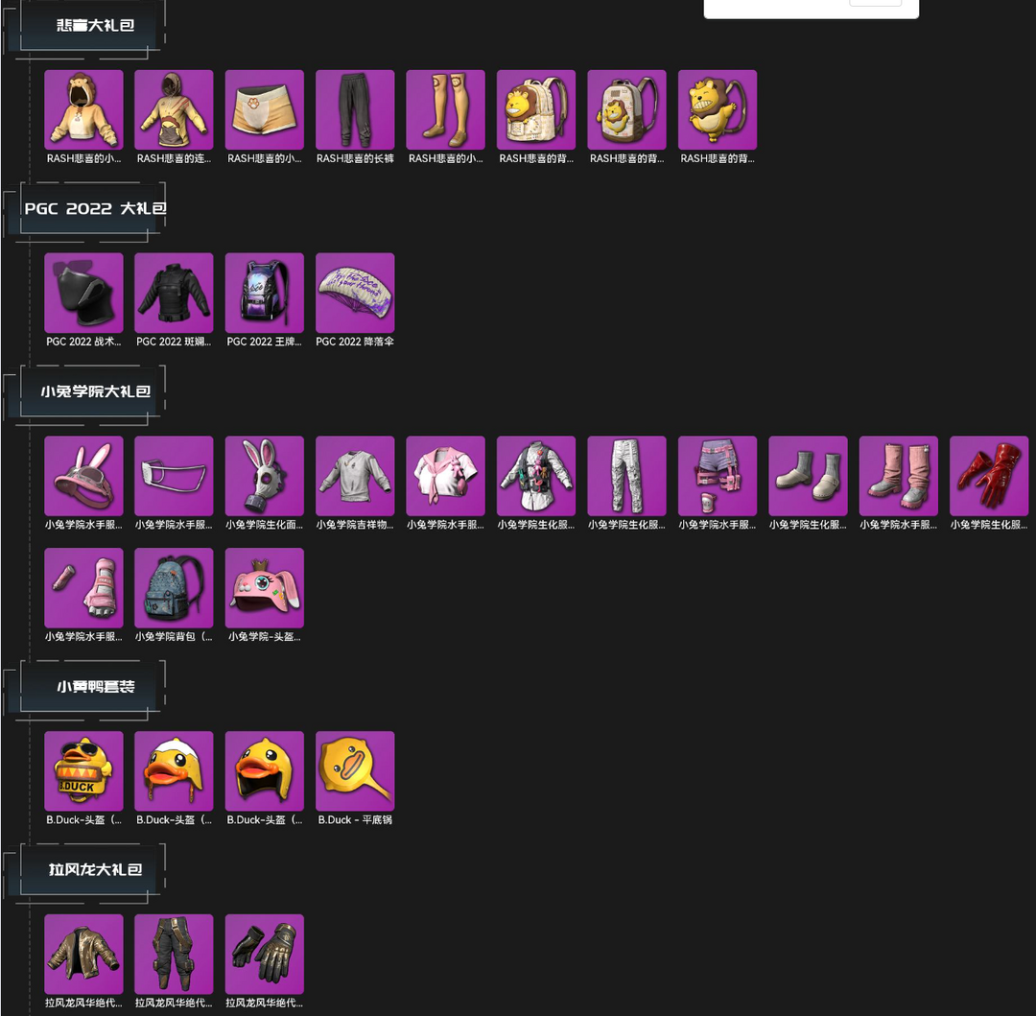Choose the PGC 2022 parachute item
The height and width of the screenshot is (1016, 1036).
click(x=355, y=293)
